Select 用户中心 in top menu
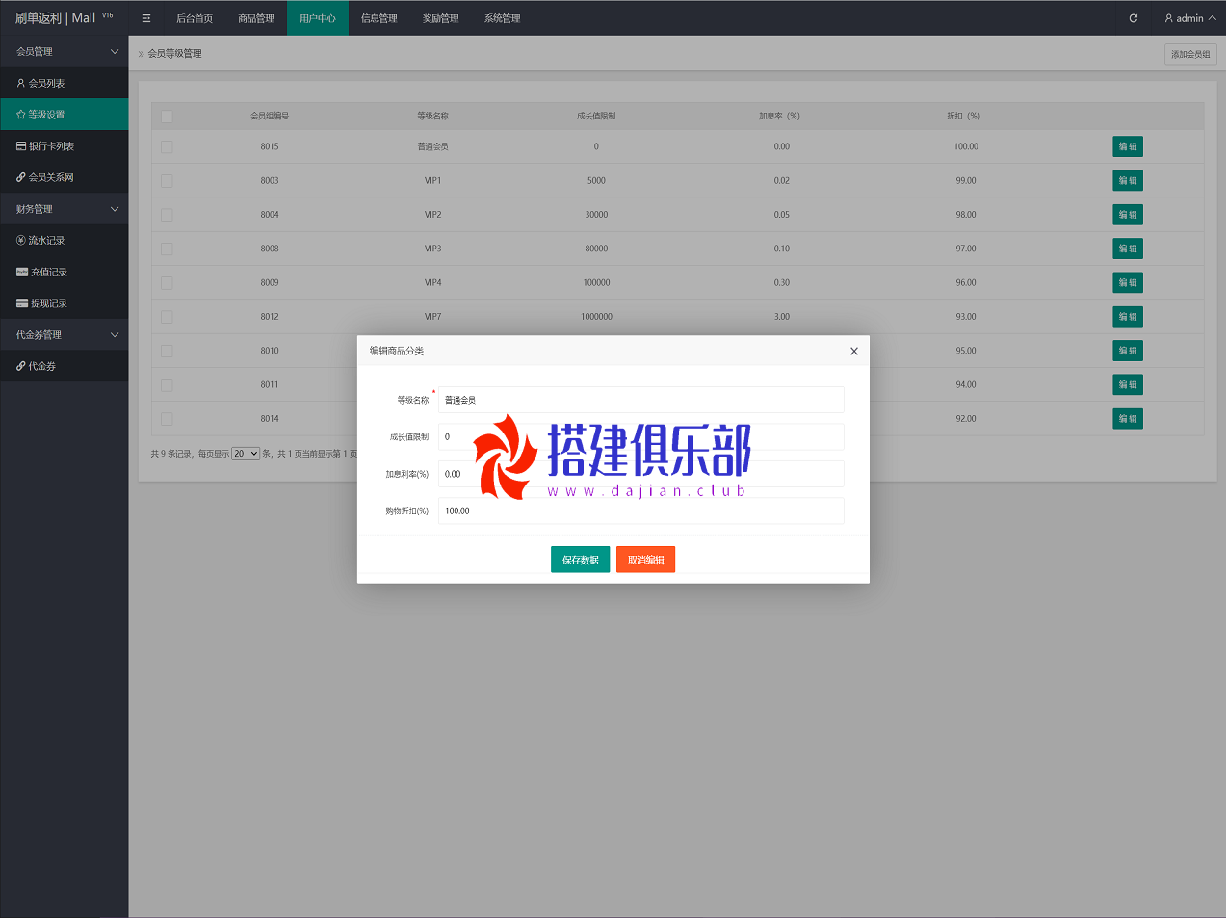Image resolution: width=1226 pixels, height=918 pixels. (318, 18)
